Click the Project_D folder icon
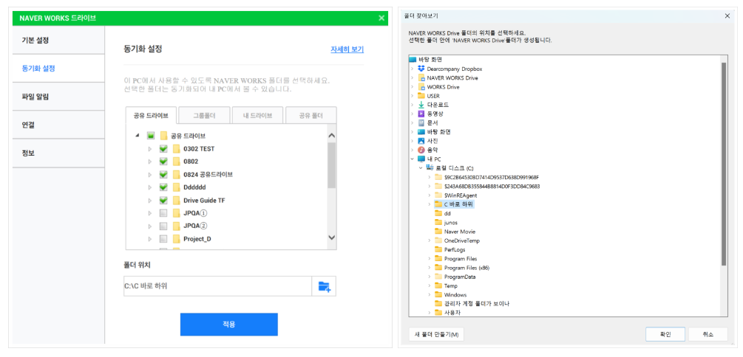The width and height of the screenshot is (743, 357). pyautogui.click(x=176, y=239)
